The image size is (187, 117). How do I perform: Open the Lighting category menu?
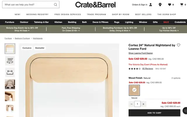click(129, 22)
